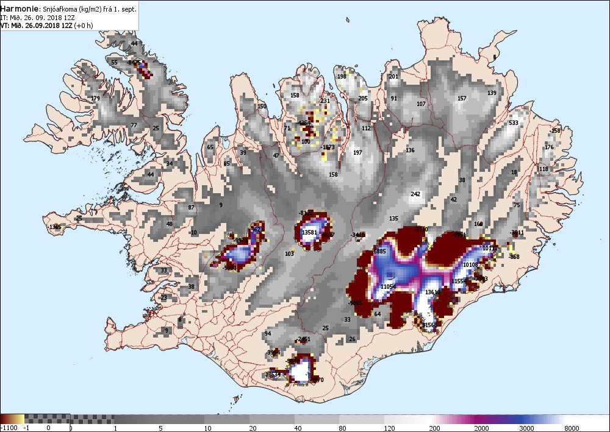Click the map value '201' in the north

point(393,76)
